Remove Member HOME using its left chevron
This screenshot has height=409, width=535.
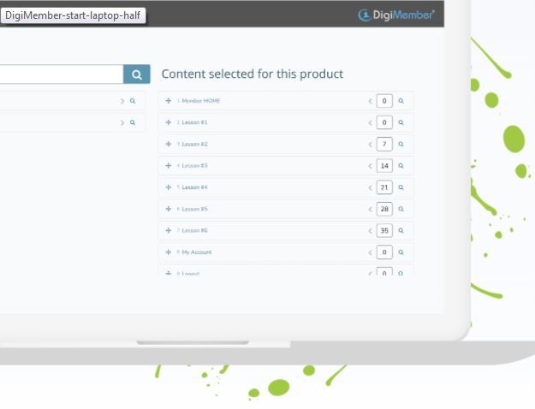pyautogui.click(x=370, y=101)
